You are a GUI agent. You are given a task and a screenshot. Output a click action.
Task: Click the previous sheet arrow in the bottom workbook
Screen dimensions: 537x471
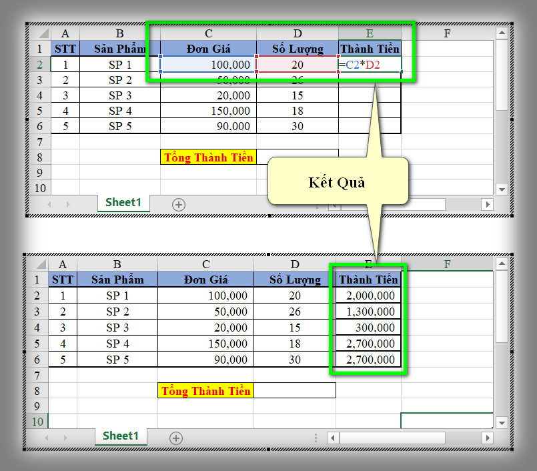(x=46, y=438)
